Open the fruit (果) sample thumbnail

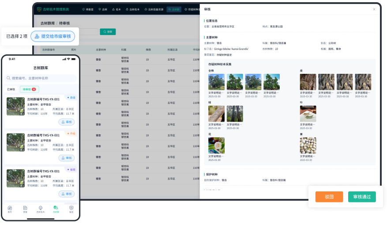[308, 145]
